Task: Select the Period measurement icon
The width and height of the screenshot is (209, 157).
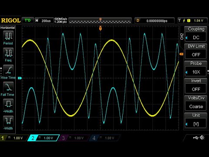Action: (x=8, y=36)
